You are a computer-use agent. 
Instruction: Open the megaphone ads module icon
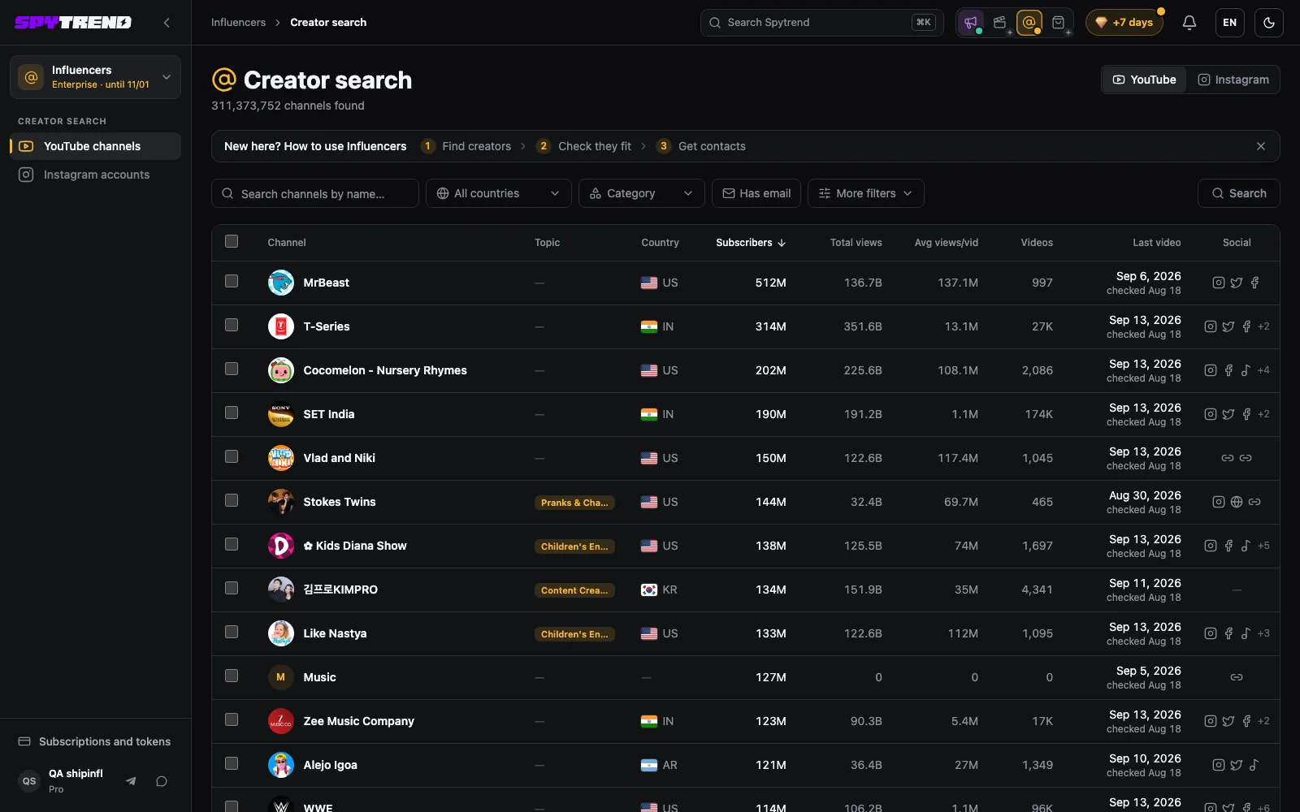971,23
